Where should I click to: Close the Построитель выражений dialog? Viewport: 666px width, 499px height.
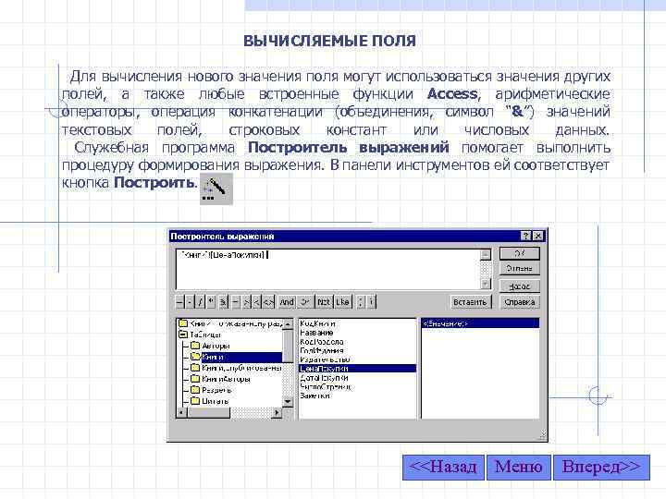537,236
